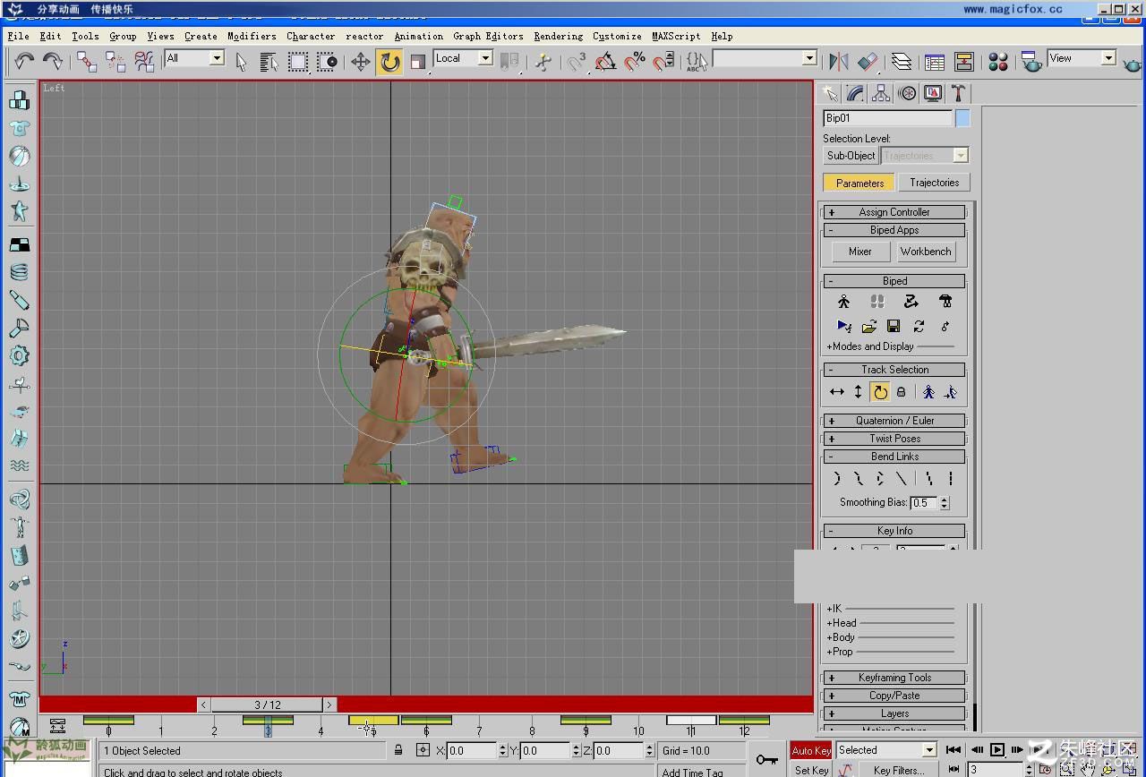Expand the Quaternion / Euler rollout
The height and width of the screenshot is (777, 1146).
pyautogui.click(x=894, y=421)
